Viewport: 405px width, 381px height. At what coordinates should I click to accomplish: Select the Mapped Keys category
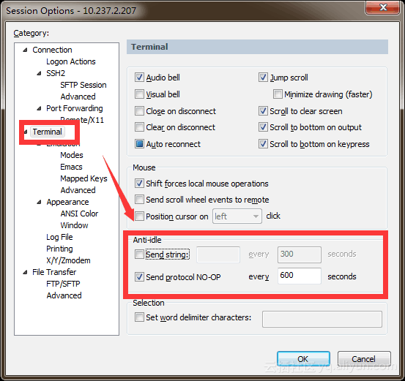pos(83,178)
